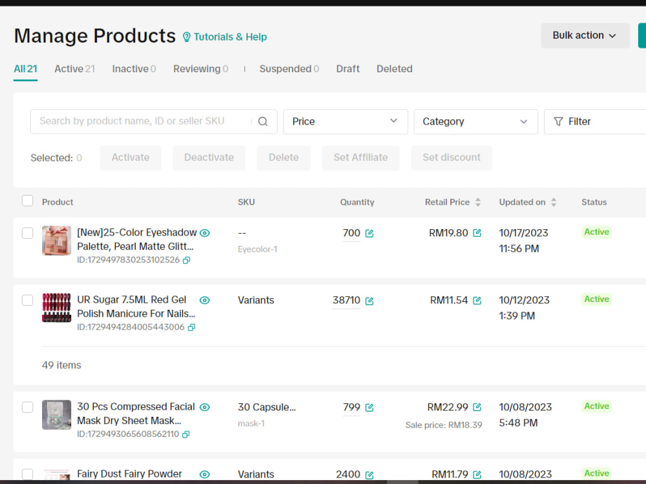Sort by Retail Price arrows
This screenshot has height=484, width=646.
click(x=478, y=202)
